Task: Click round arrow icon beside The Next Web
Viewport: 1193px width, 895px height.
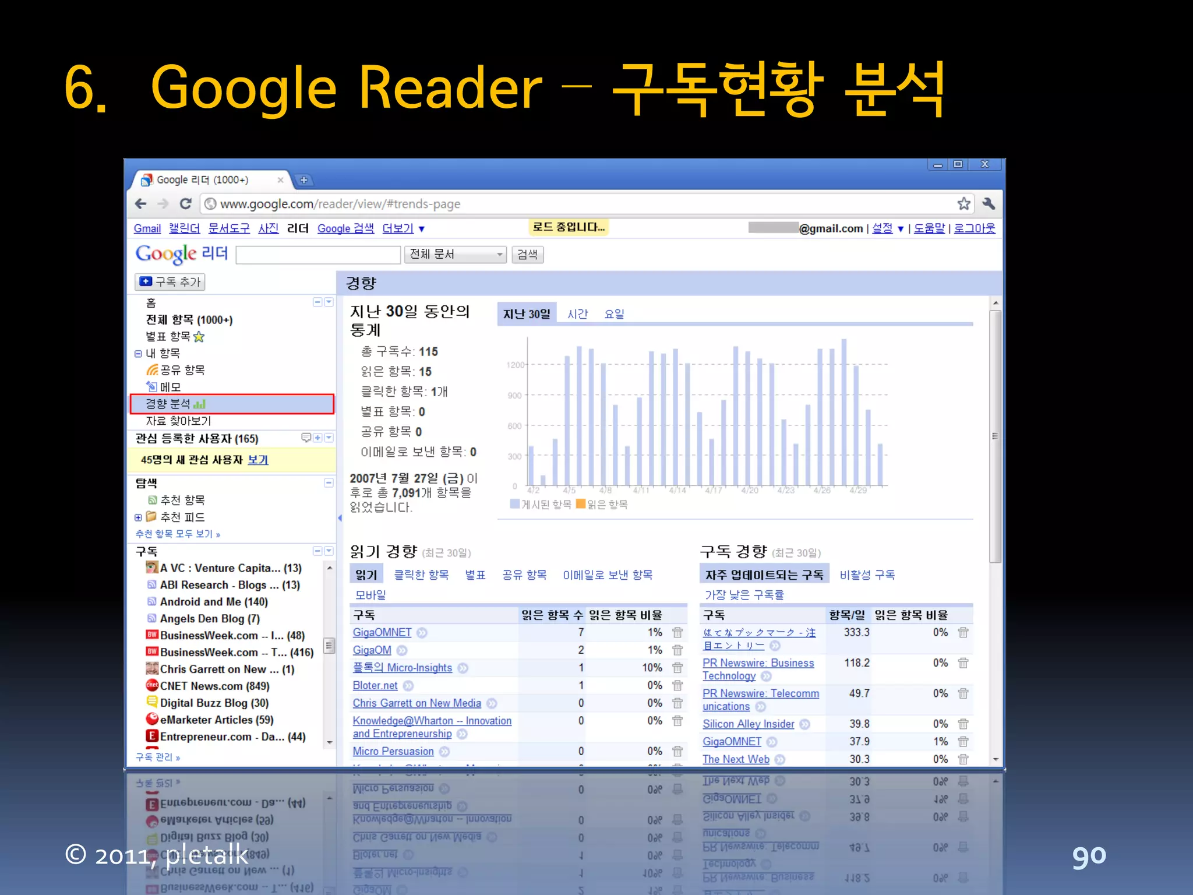Action: [780, 759]
